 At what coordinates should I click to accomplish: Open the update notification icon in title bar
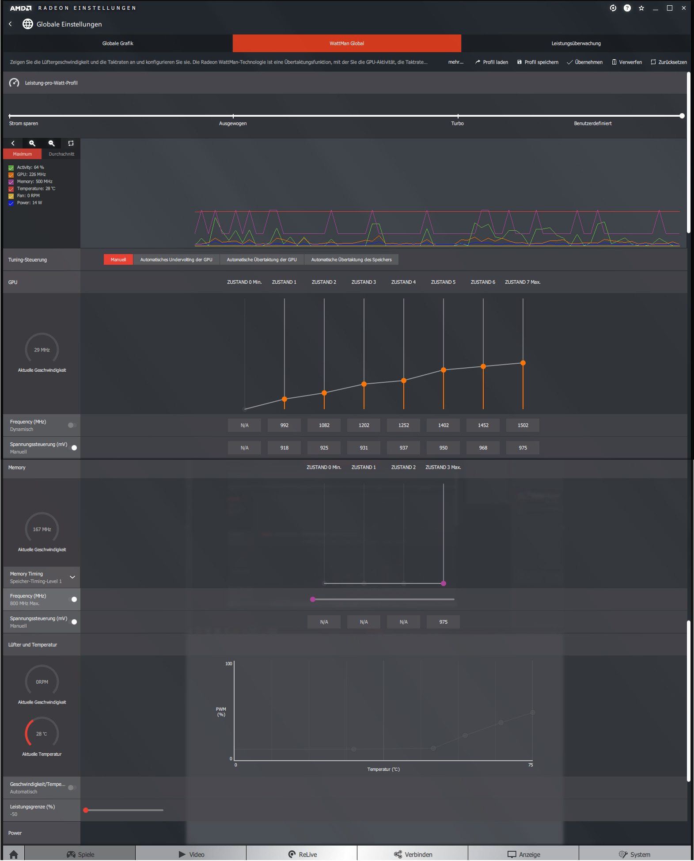click(613, 8)
